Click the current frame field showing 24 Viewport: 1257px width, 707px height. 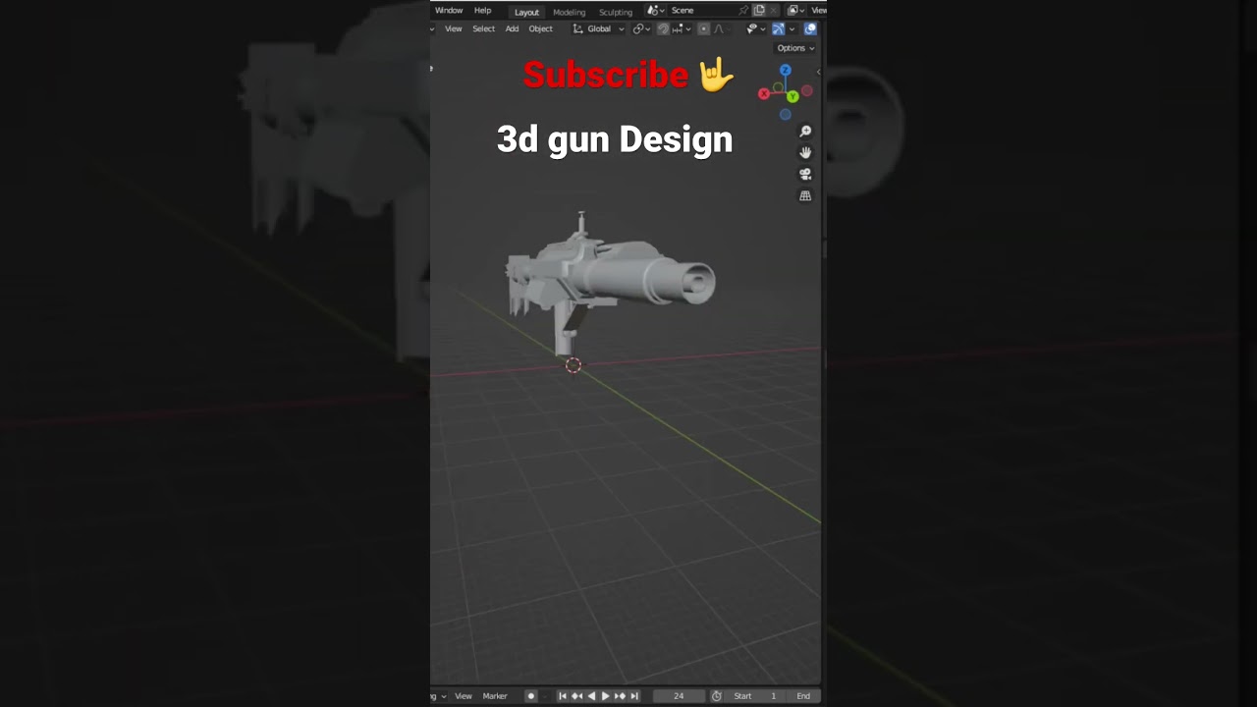pos(679,696)
